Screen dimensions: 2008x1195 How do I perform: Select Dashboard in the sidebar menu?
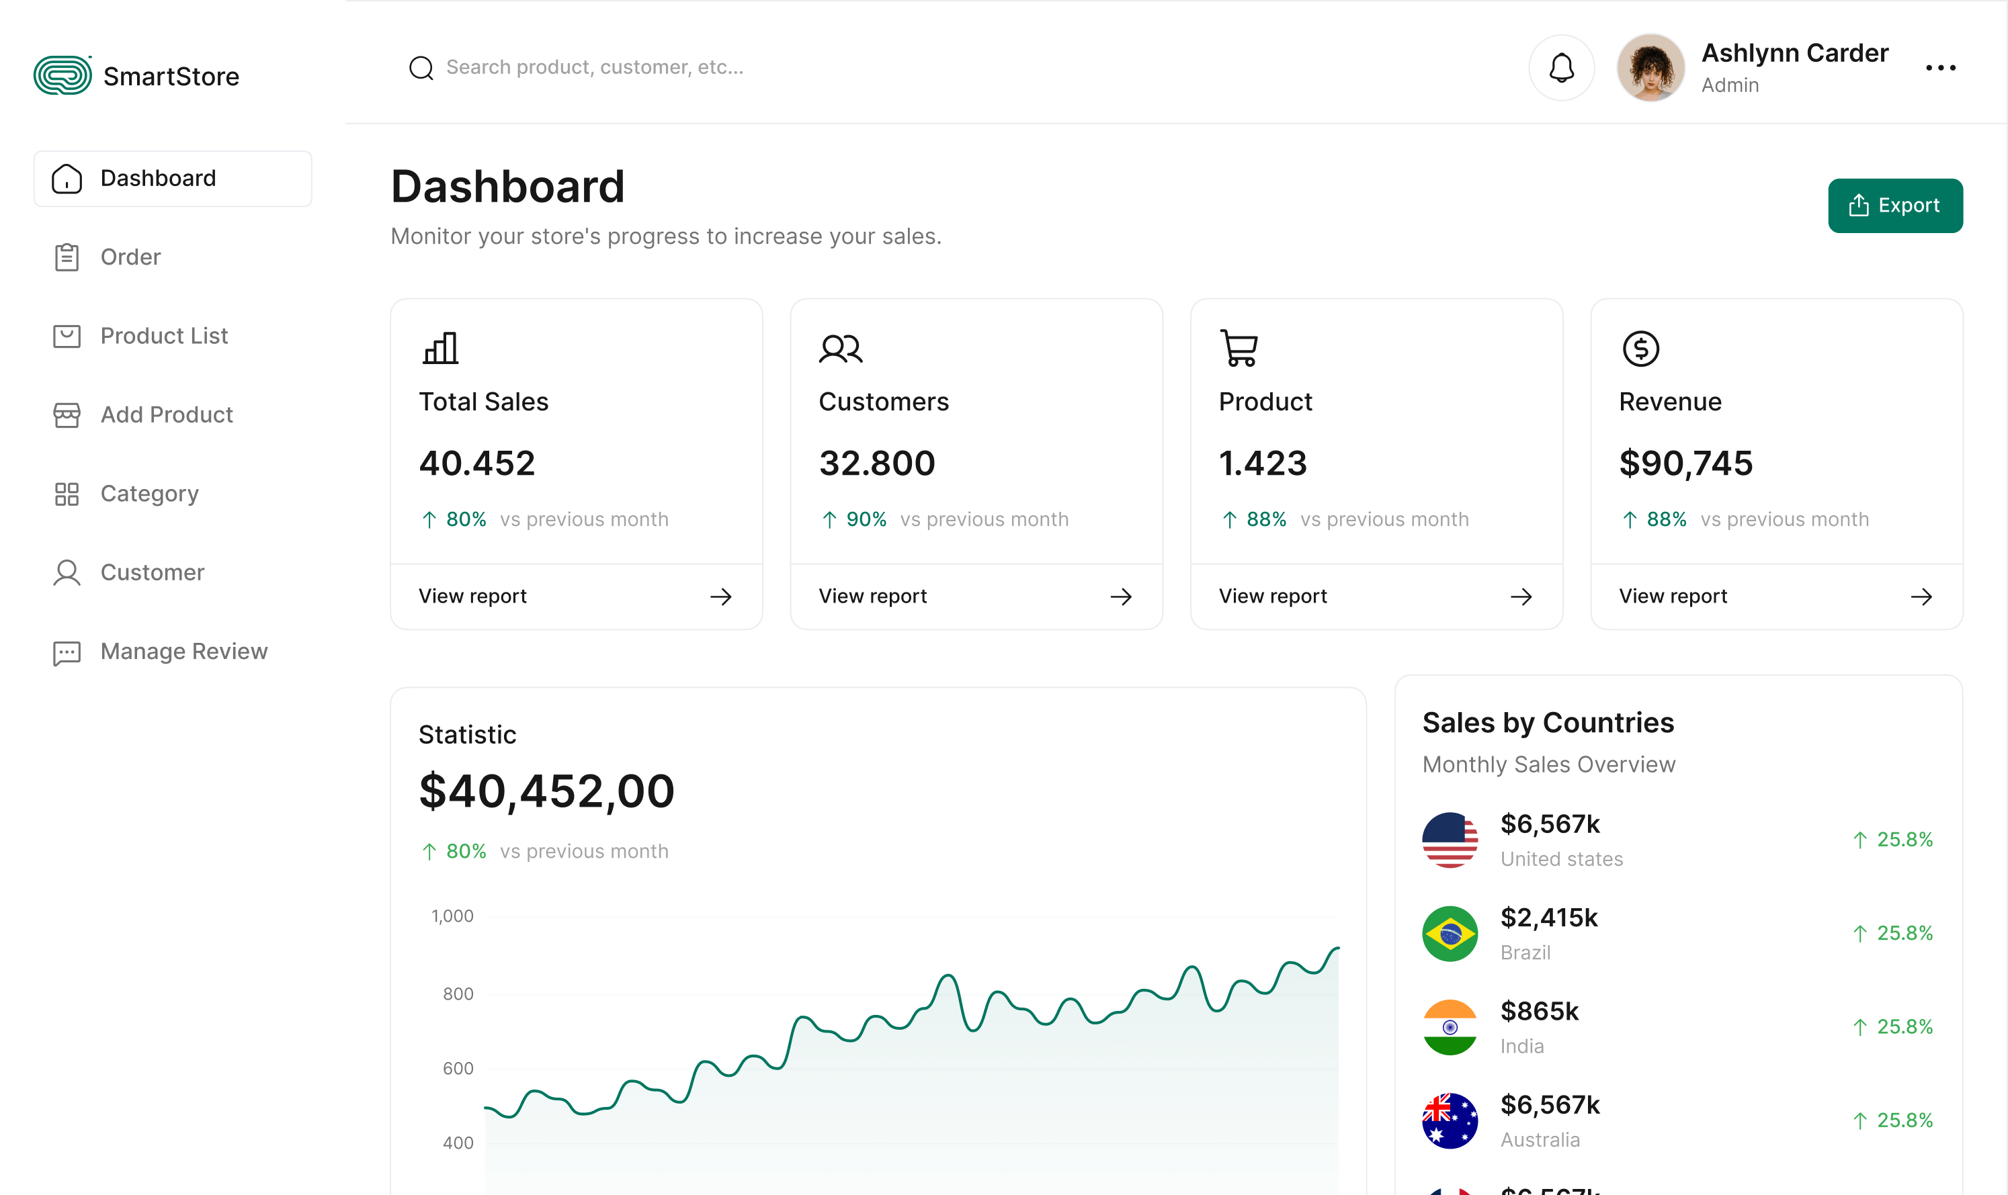click(x=172, y=179)
